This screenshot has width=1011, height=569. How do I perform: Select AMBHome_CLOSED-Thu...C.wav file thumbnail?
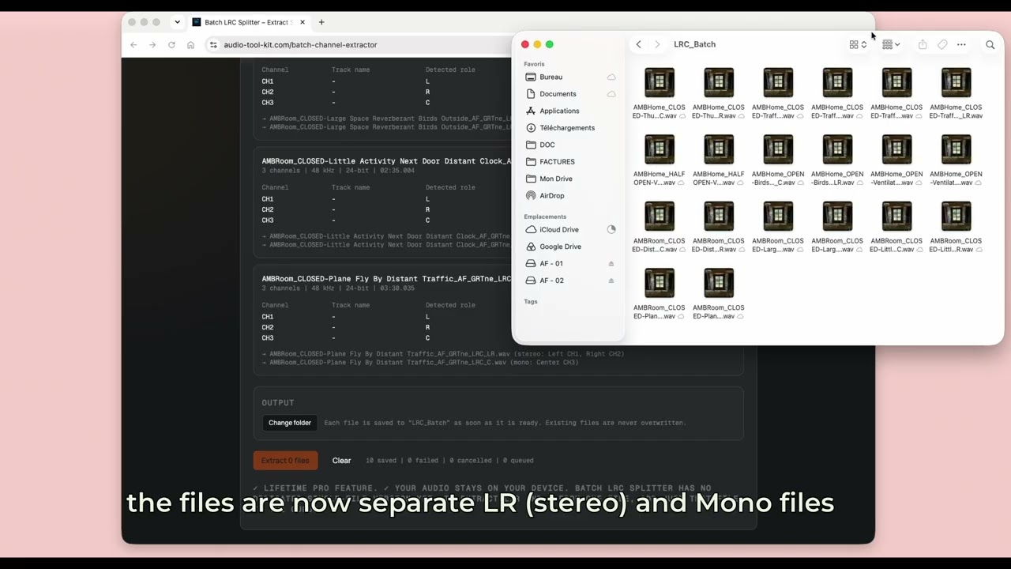pos(660,82)
